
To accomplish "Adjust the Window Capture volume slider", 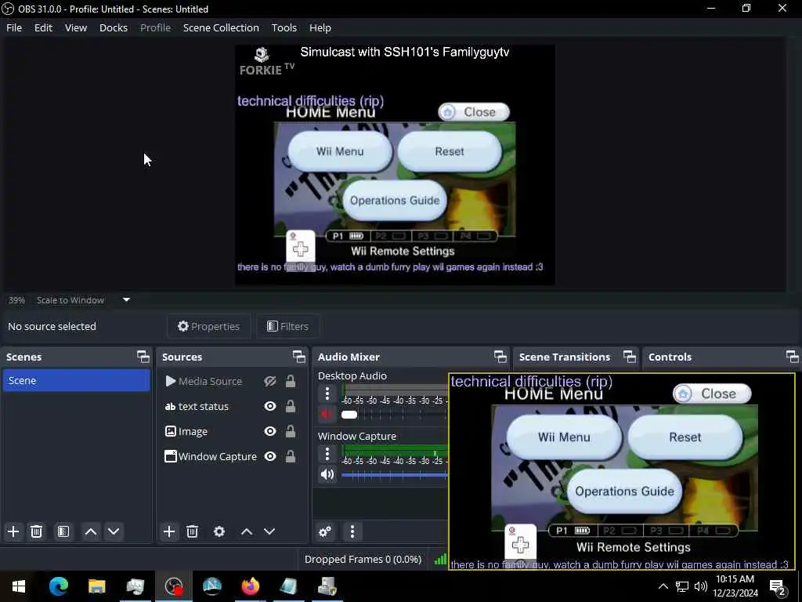I will click(395, 474).
